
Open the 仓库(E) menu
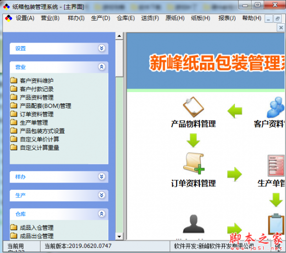(126, 18)
